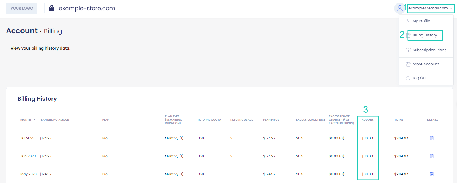Click the My Profile person icon
This screenshot has height=183, width=457.
point(408,21)
